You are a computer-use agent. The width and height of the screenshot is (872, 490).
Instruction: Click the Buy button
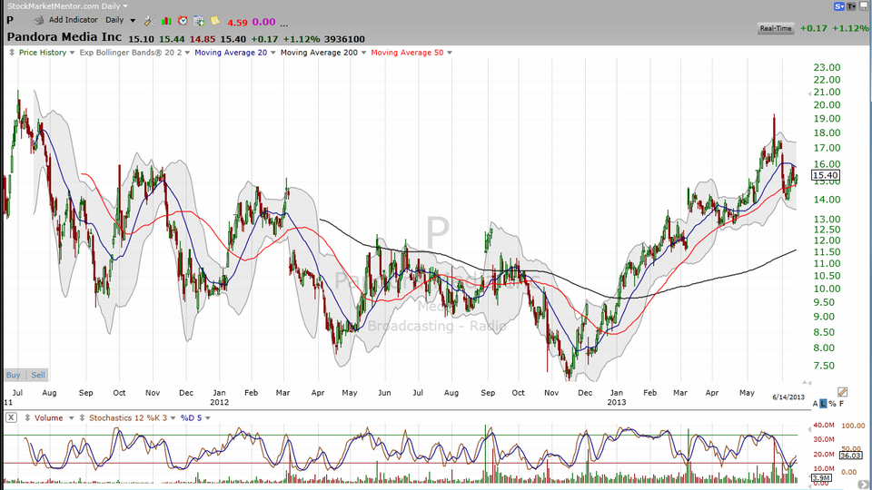(x=13, y=375)
